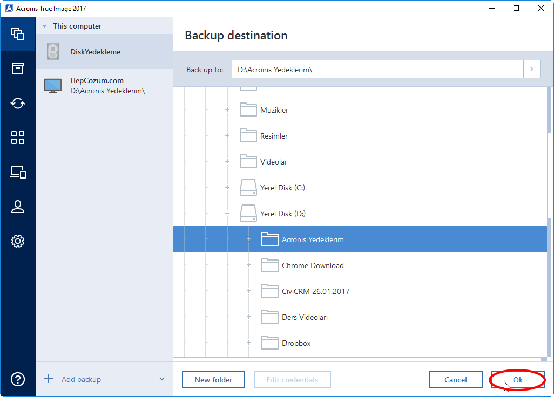This screenshot has width=554, height=397.
Task: Expand the Videolar tree node
Action: click(x=227, y=162)
